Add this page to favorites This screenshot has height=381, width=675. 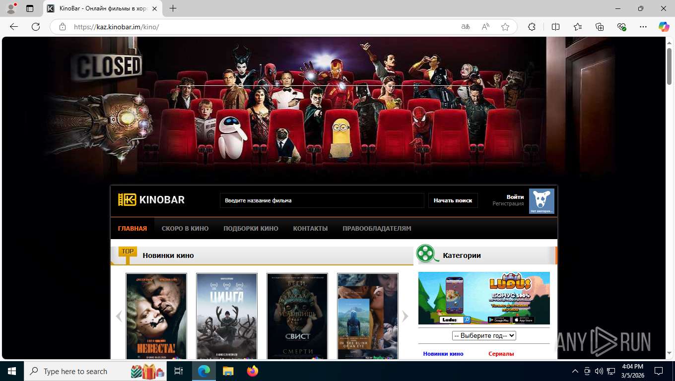(x=505, y=27)
